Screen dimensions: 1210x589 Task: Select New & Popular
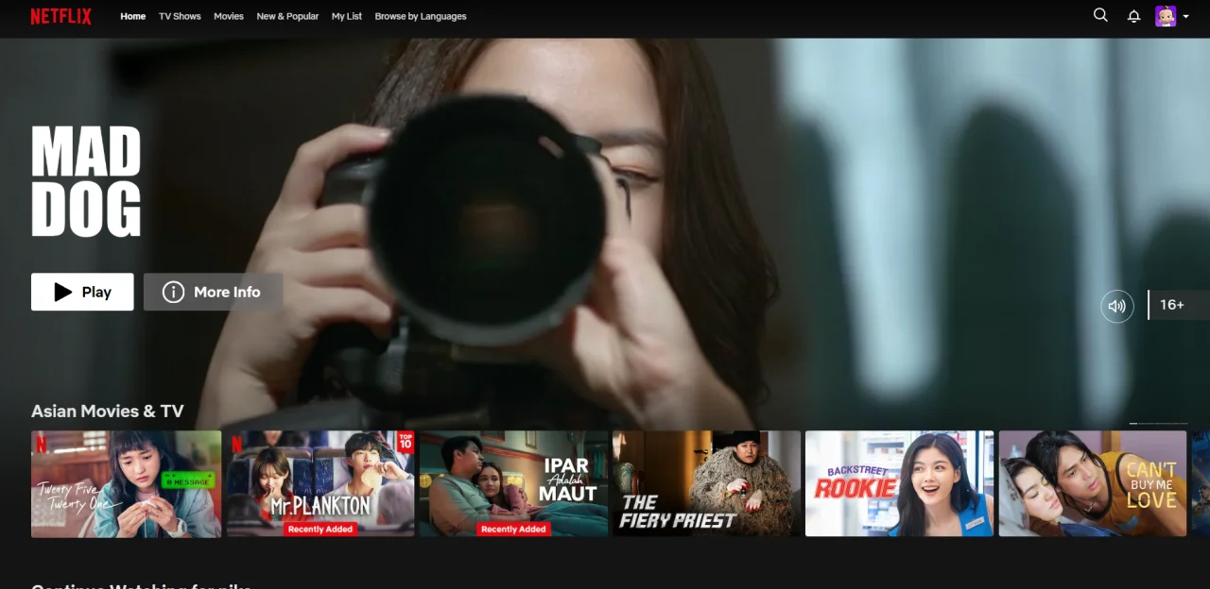[x=287, y=16]
